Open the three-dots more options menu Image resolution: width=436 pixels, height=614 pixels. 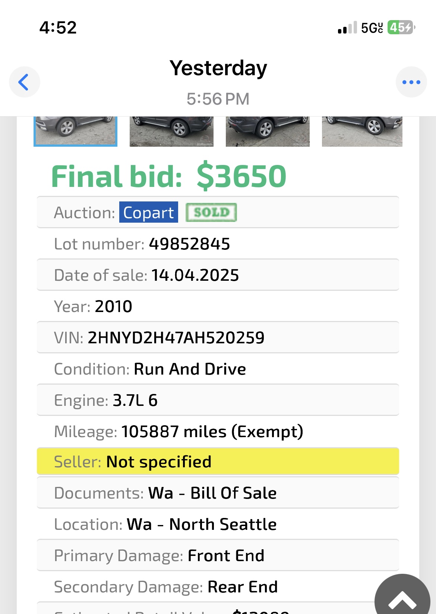[411, 82]
